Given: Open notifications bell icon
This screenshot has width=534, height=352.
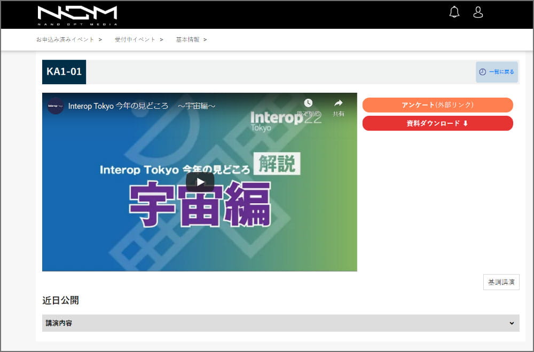Looking at the screenshot, I should 454,12.
